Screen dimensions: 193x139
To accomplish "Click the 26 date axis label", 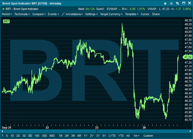I will [144, 128].
